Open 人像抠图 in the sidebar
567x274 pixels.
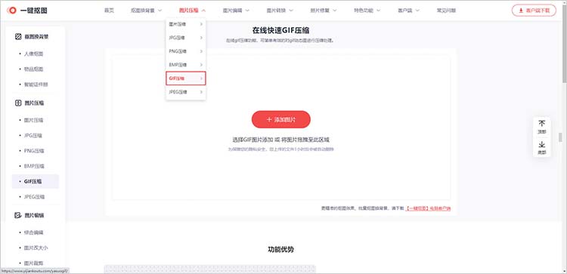(x=33, y=54)
